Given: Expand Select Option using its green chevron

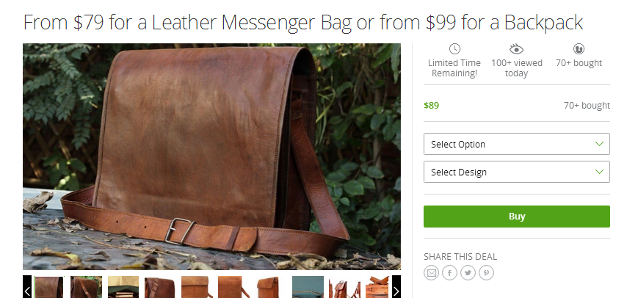Looking at the screenshot, I should pos(599,144).
